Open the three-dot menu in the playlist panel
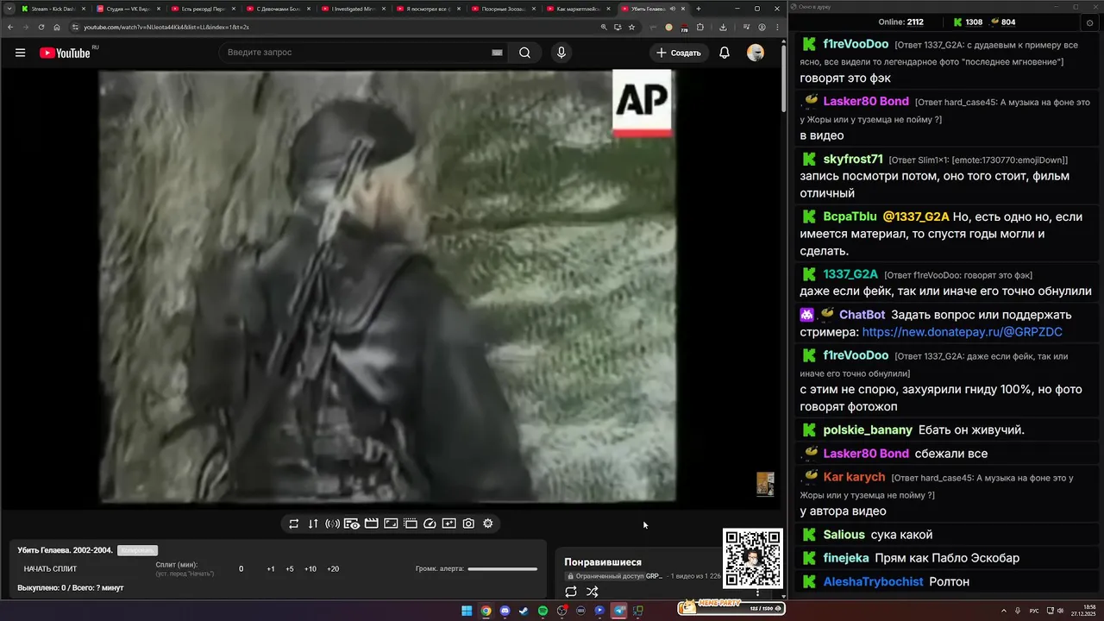This screenshot has width=1104, height=621. [x=758, y=593]
